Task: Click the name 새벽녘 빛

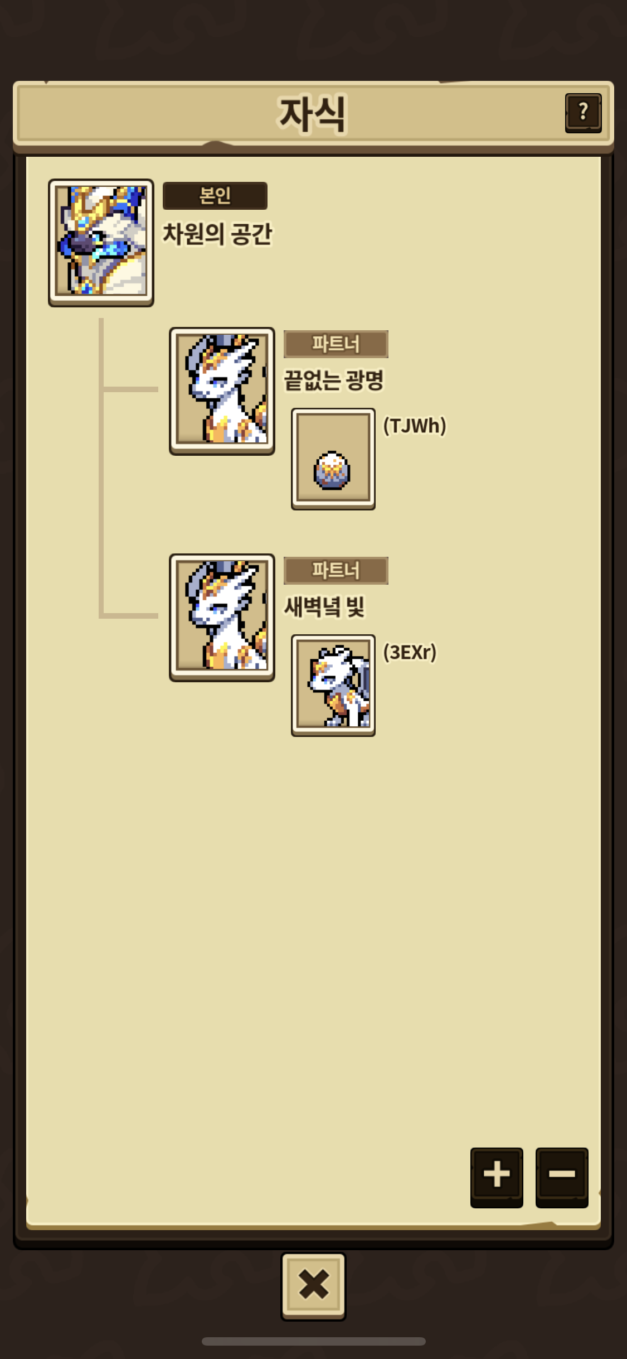Action: coord(324,607)
